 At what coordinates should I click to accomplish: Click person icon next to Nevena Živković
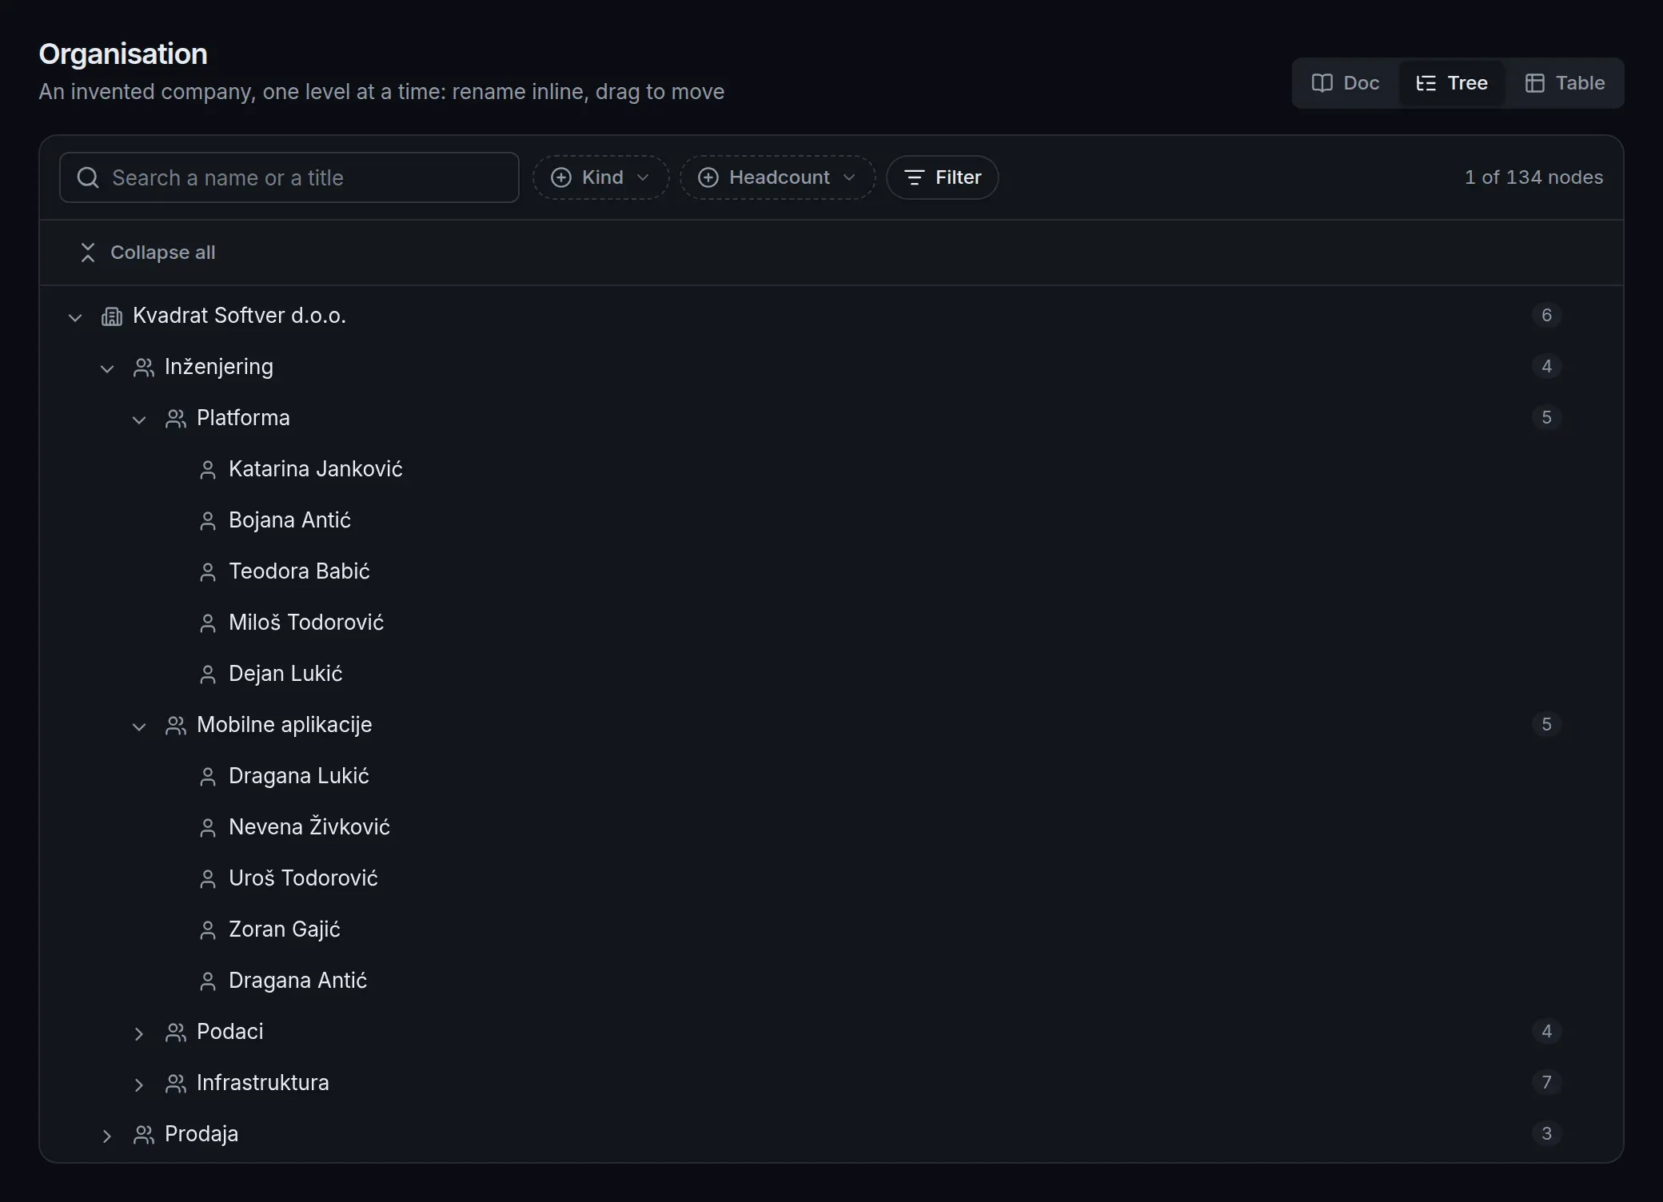(208, 828)
